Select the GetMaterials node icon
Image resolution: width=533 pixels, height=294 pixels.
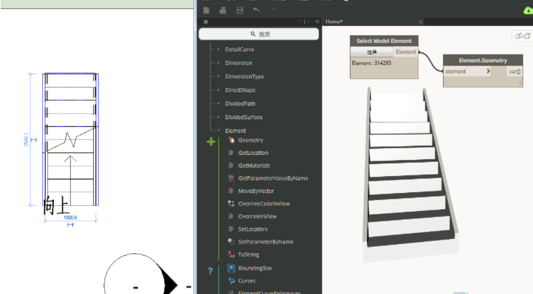231,165
